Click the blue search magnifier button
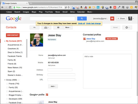The image size is (138, 104). [x=82, y=18]
